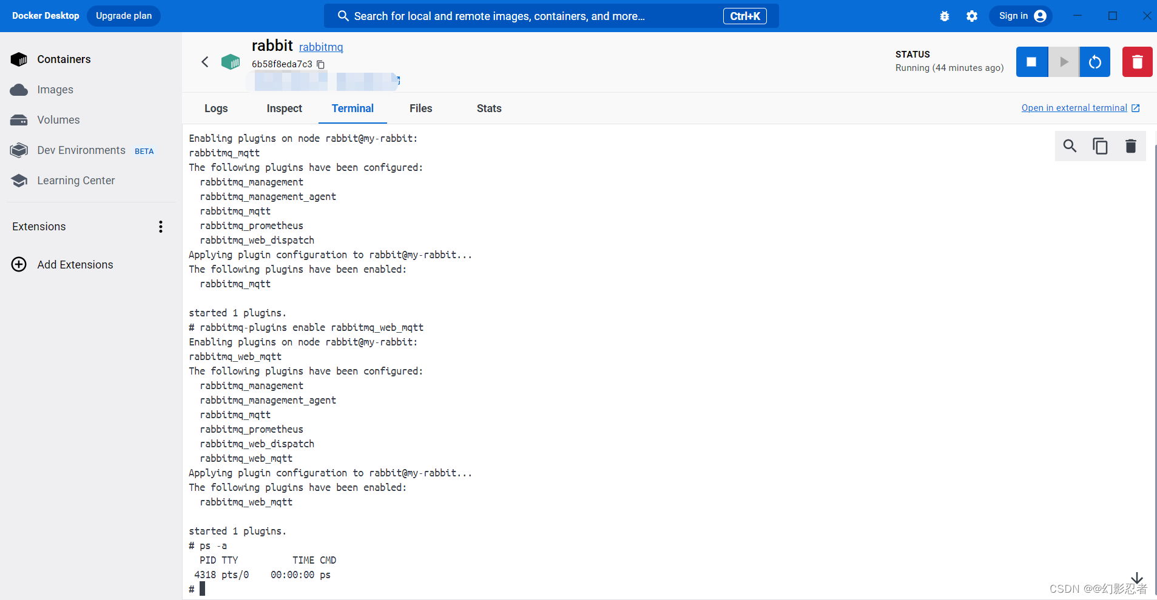1157x600 pixels.
Task: Restart the rabbit container
Action: tap(1095, 62)
